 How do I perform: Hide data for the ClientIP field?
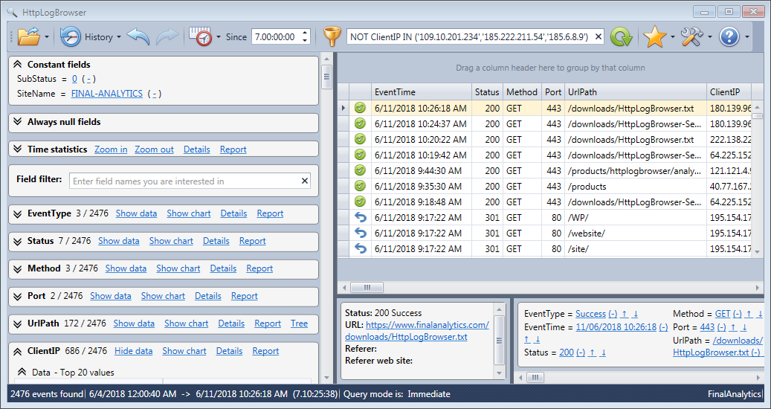pyautogui.click(x=133, y=351)
